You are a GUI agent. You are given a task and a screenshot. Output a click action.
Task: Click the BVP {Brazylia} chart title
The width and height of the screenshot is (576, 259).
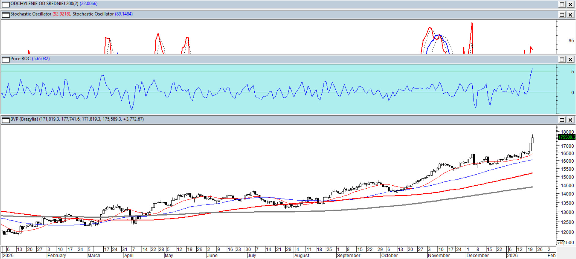click(x=24, y=119)
